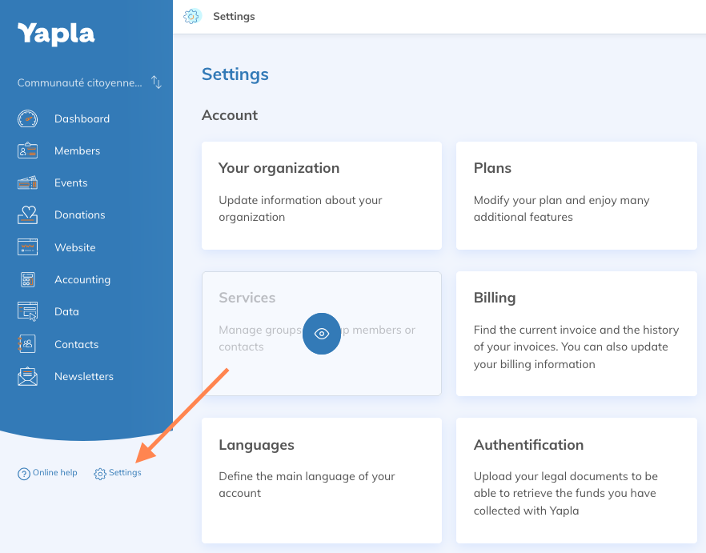Click the Events ticket icon

pyautogui.click(x=27, y=182)
